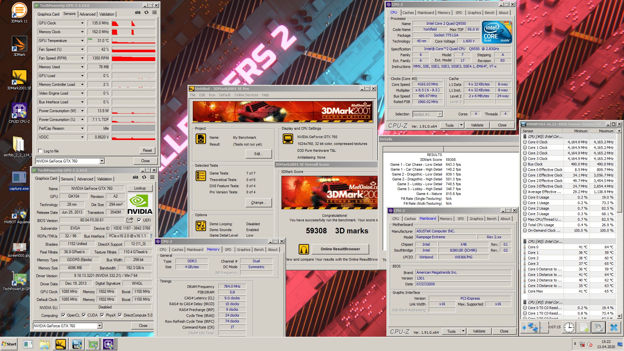Select the setfsb folder on desktop

tap(19, 146)
